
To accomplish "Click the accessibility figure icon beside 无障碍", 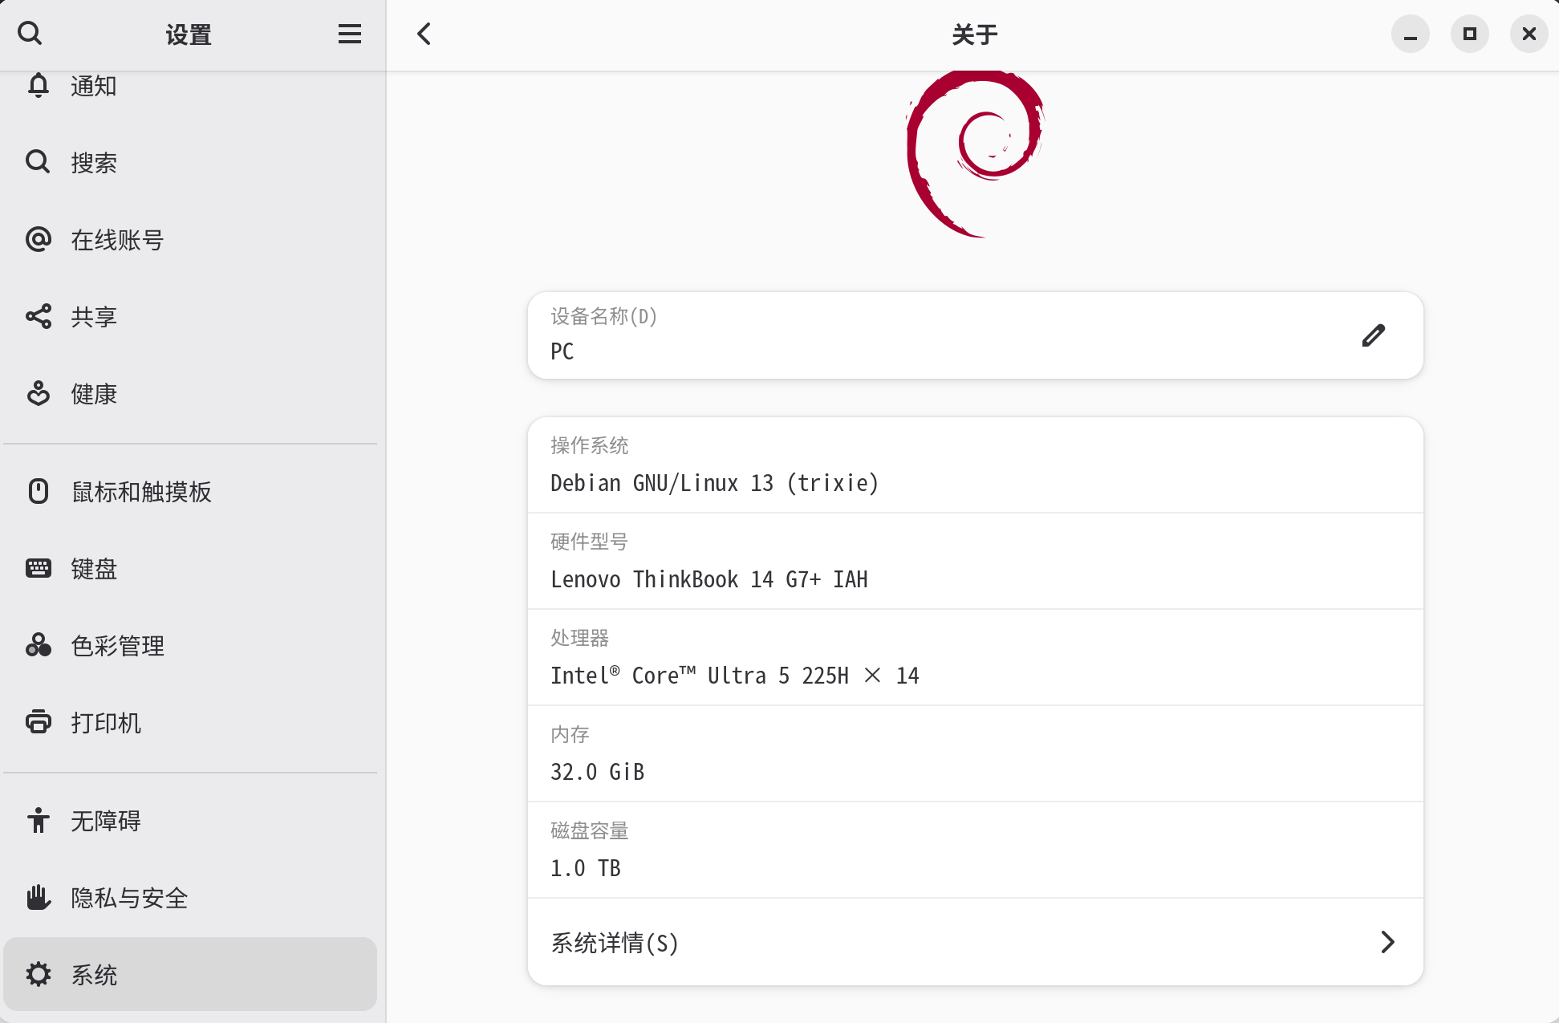I will (x=39, y=820).
